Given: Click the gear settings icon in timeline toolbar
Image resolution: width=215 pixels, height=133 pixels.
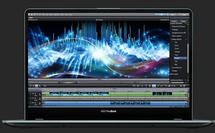Looking at the screenshot, I should pyautogui.click(x=45, y=86).
